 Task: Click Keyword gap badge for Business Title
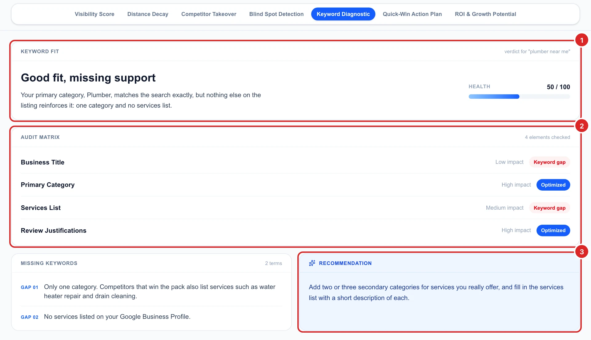pyautogui.click(x=549, y=162)
